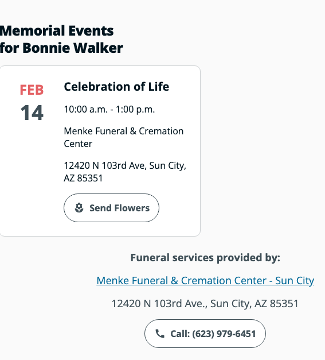
Task: Click the Menke Funeral & Cremation Center venue text
Action: [x=124, y=137]
